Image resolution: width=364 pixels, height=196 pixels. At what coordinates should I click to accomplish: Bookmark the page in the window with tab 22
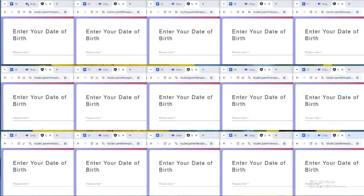coord(138,12)
